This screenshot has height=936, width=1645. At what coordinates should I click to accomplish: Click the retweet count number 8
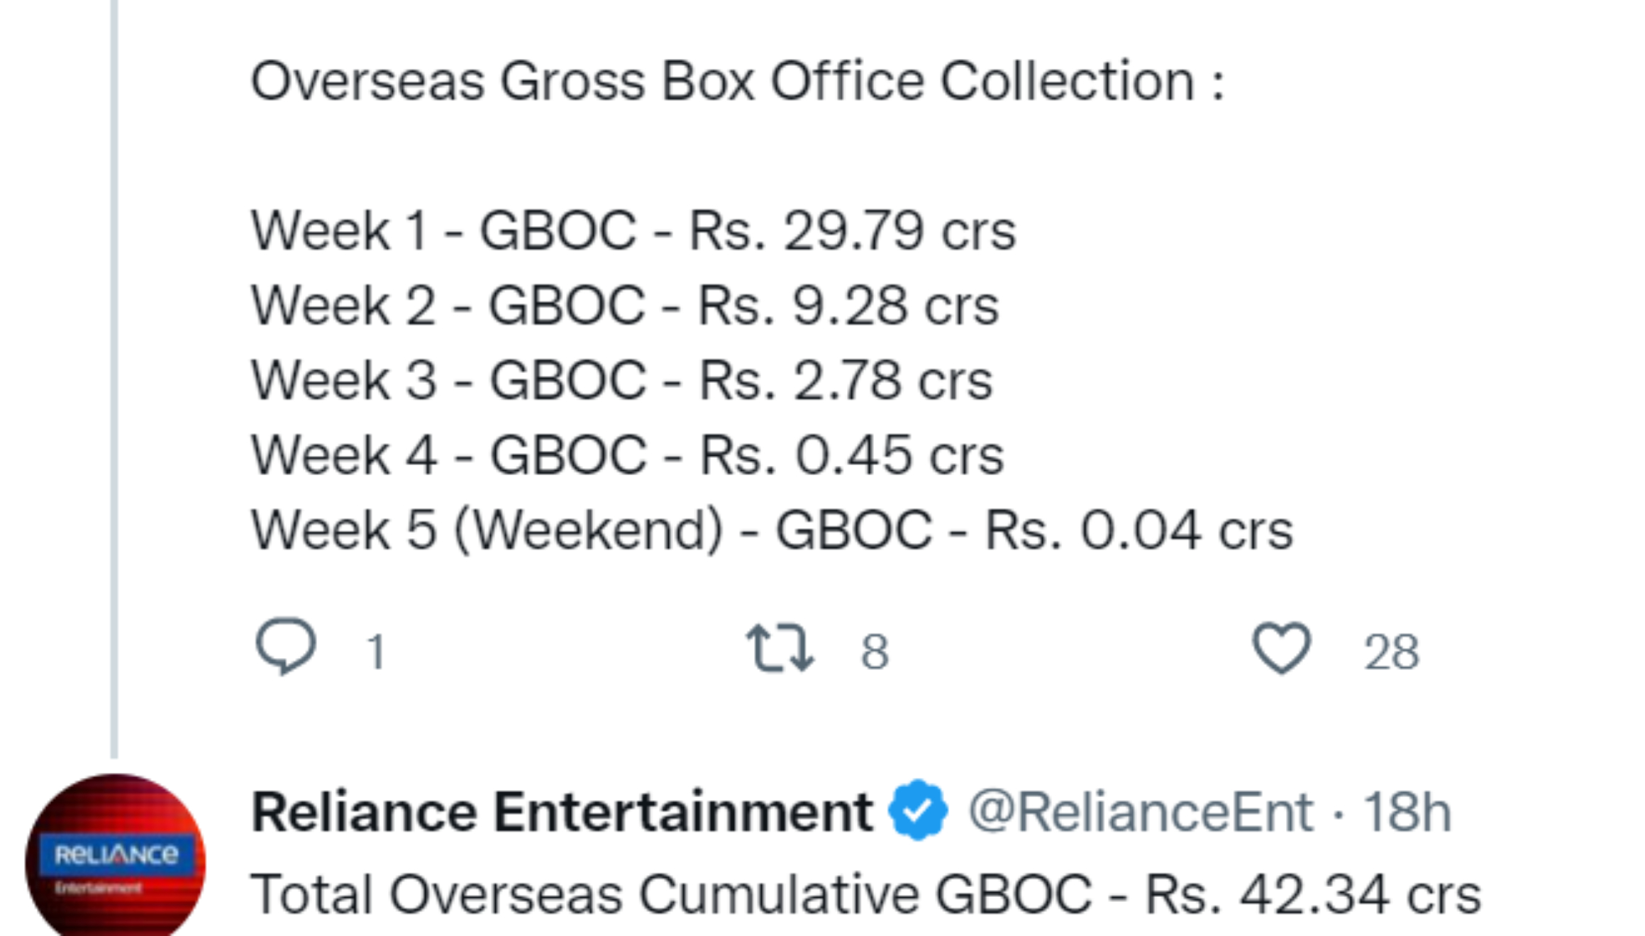point(875,652)
